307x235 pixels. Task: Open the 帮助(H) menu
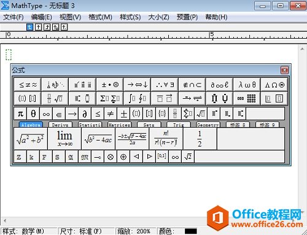[216, 17]
